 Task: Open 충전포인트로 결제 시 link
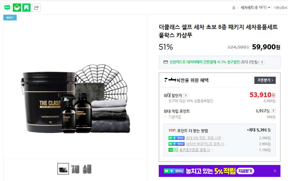195,150
